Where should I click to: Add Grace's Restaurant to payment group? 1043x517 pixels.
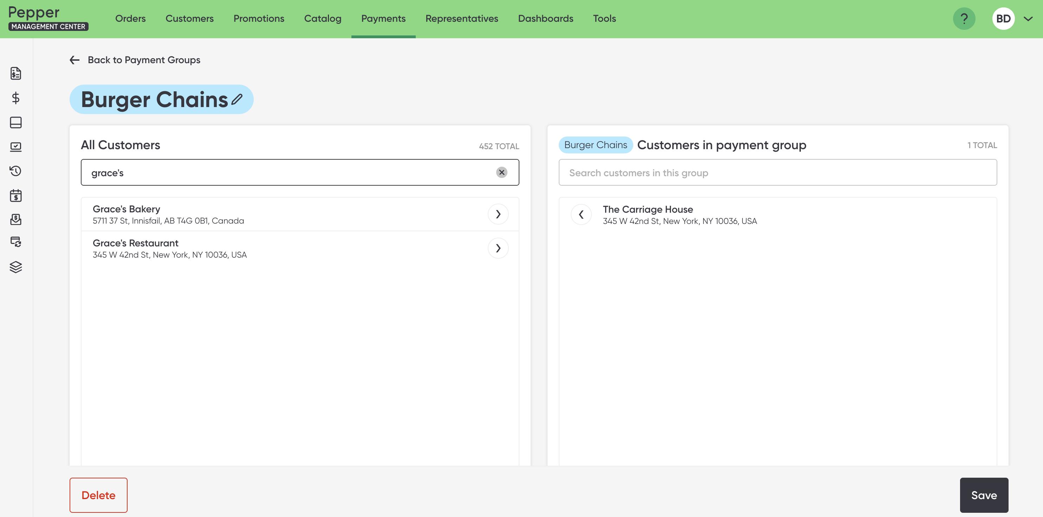pyautogui.click(x=498, y=248)
